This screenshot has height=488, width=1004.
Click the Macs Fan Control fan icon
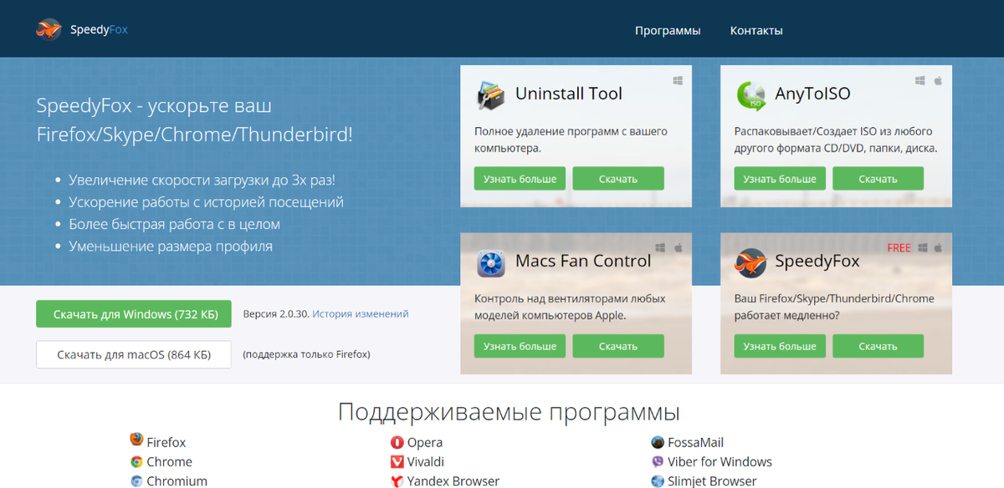(491, 262)
